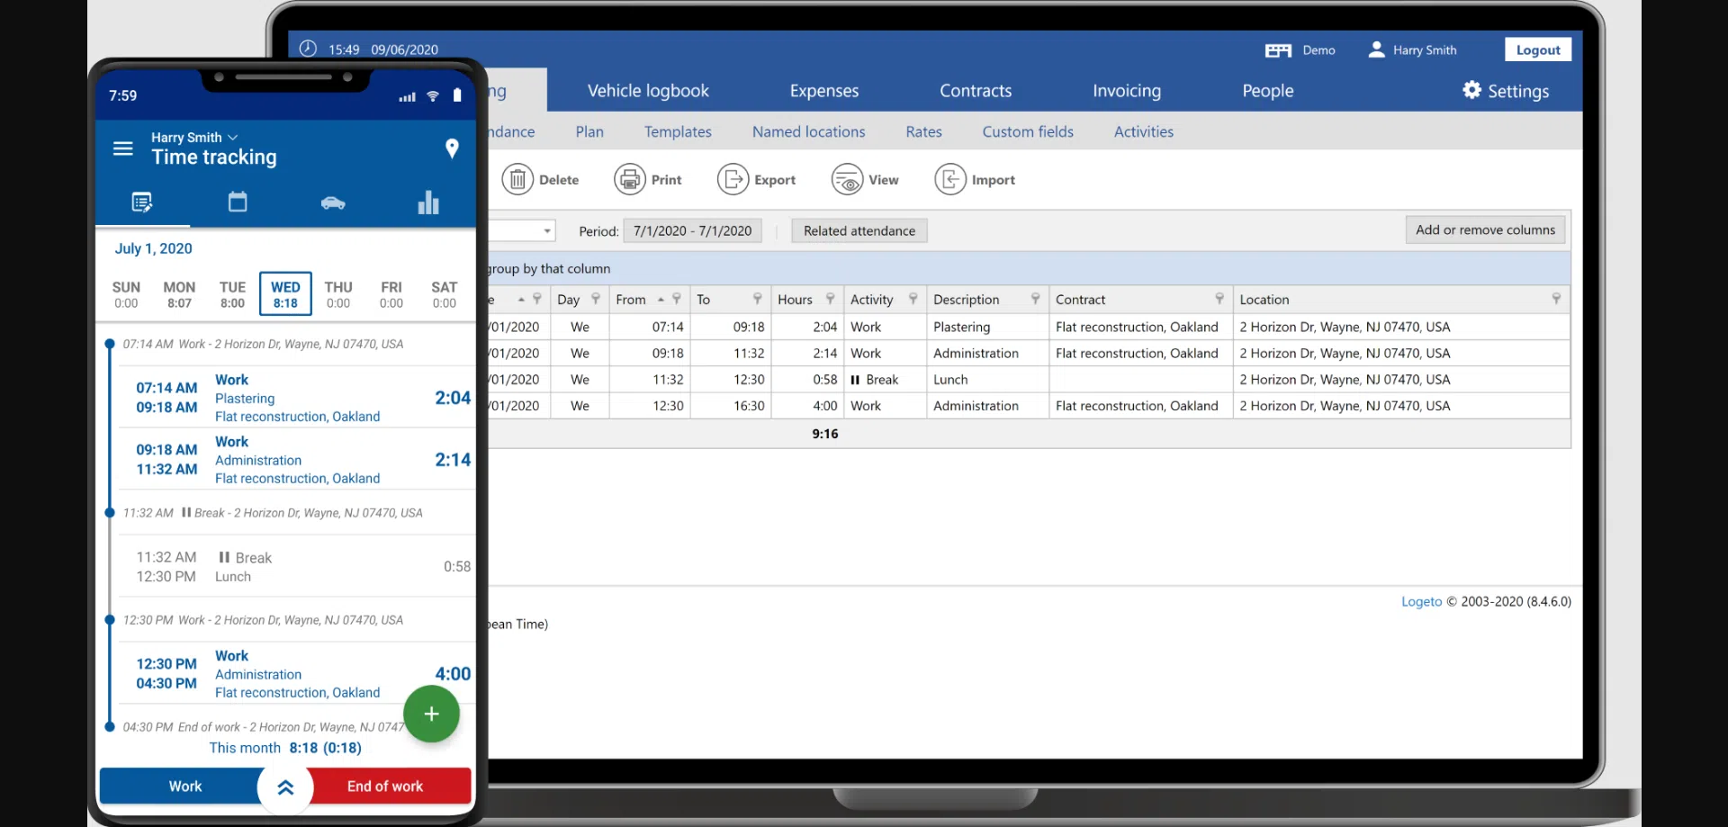
Task: Switch to the Contracts tab
Action: click(975, 90)
